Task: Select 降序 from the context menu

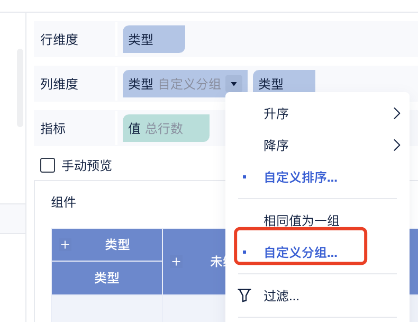Action: [x=276, y=146]
